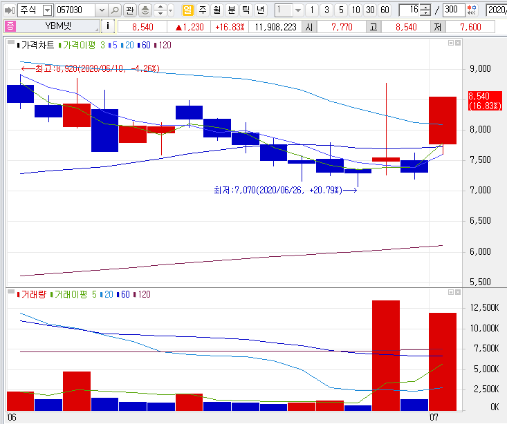Click the 고 high price label
Image resolution: width=507 pixels, height=424 pixels.
pos(374,27)
